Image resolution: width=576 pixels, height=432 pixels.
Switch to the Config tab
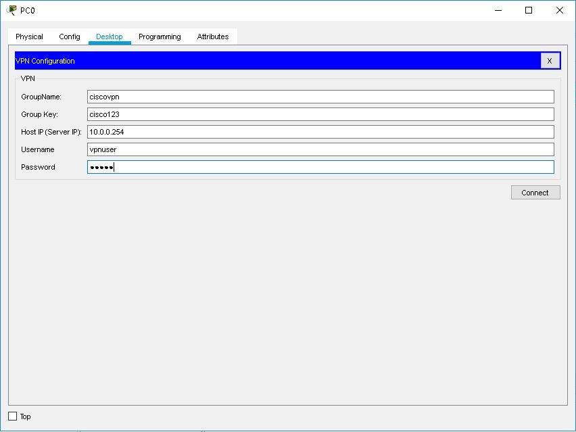point(68,37)
